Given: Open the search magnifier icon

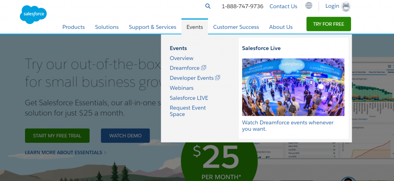Looking at the screenshot, I should pos(208,6).
